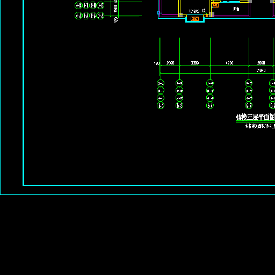275x275 pixels.
Task: Click the orange tag near the yellow wall
Action: click(215, 5)
